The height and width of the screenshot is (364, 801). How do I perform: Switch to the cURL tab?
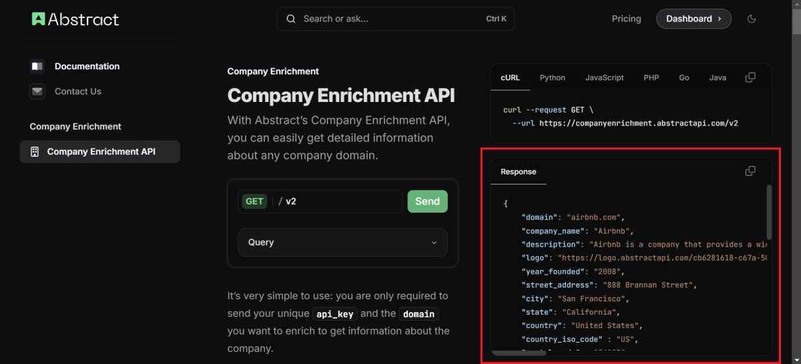pyautogui.click(x=510, y=77)
